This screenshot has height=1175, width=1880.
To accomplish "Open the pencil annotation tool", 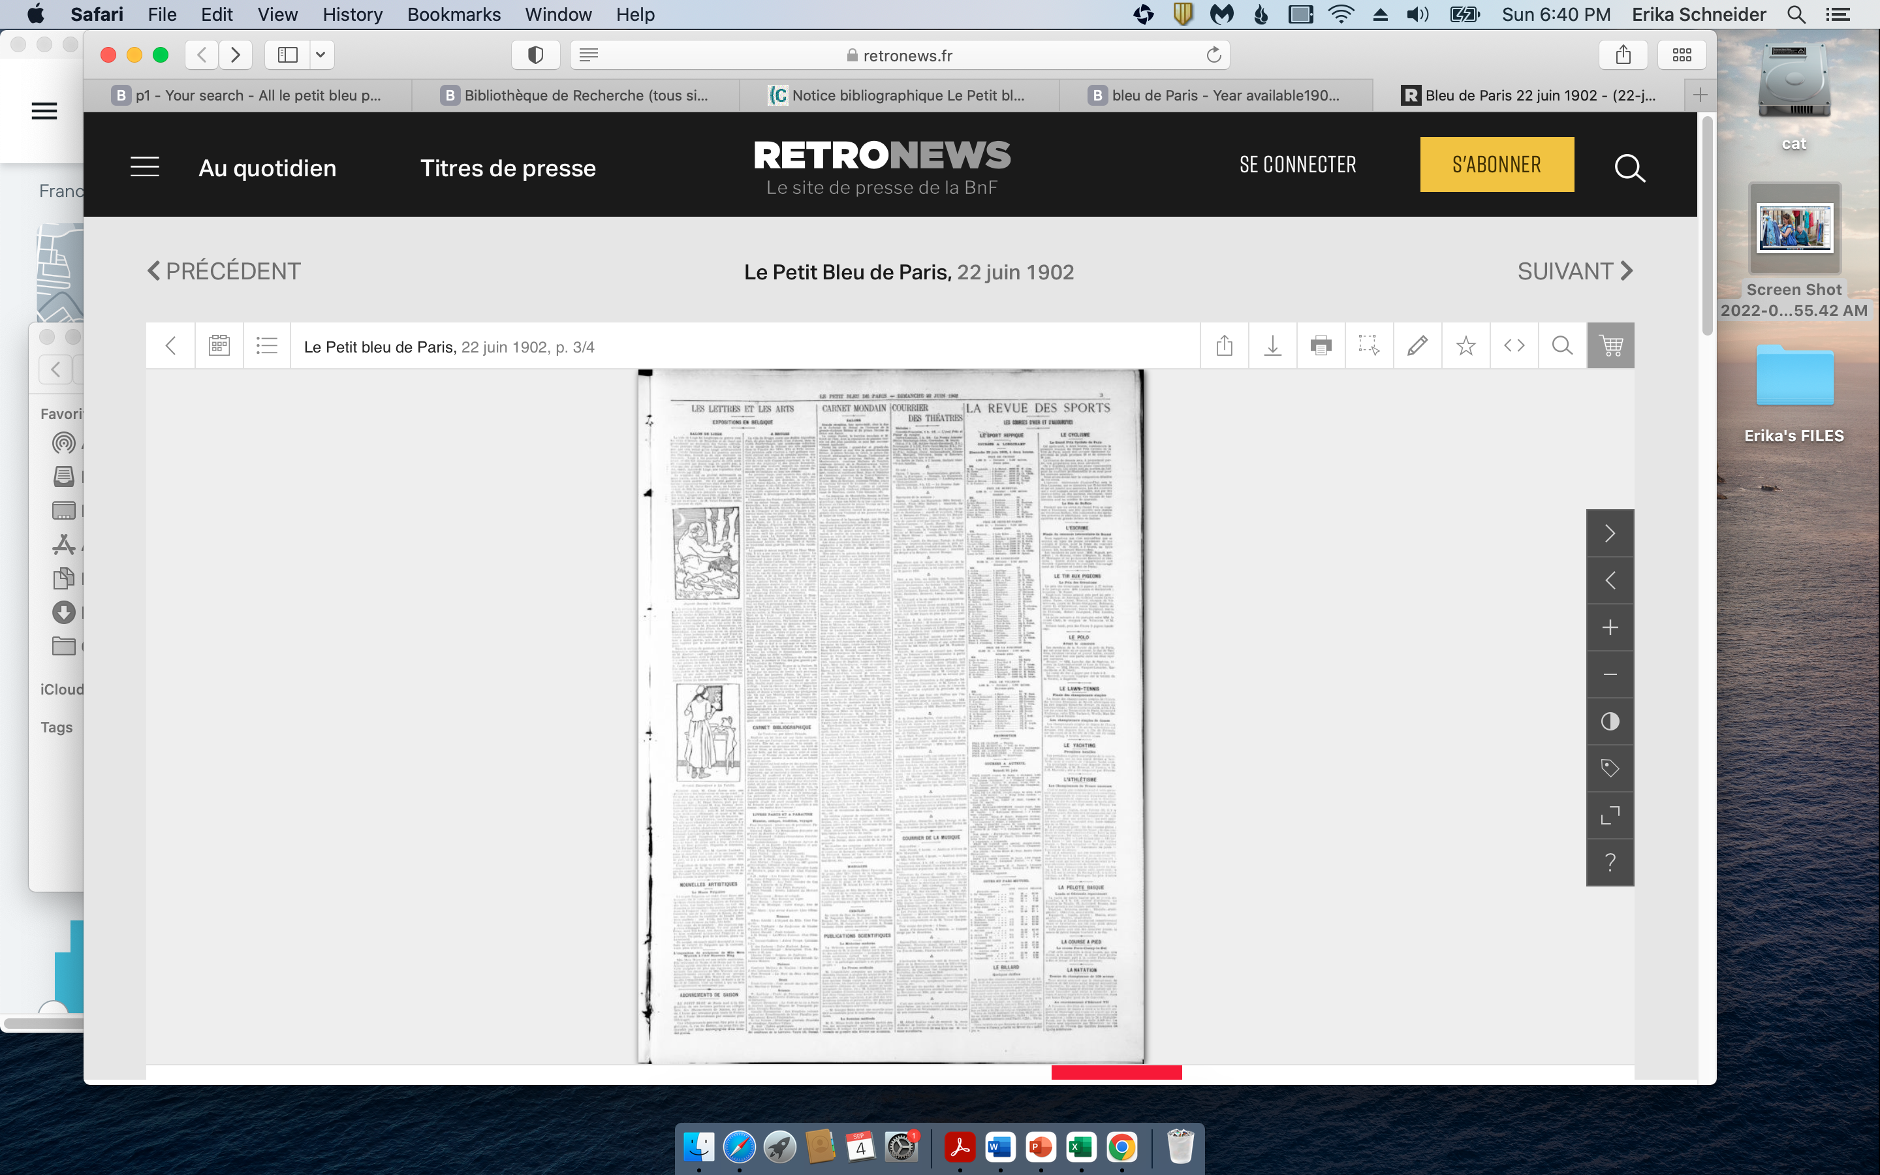I will point(1417,346).
